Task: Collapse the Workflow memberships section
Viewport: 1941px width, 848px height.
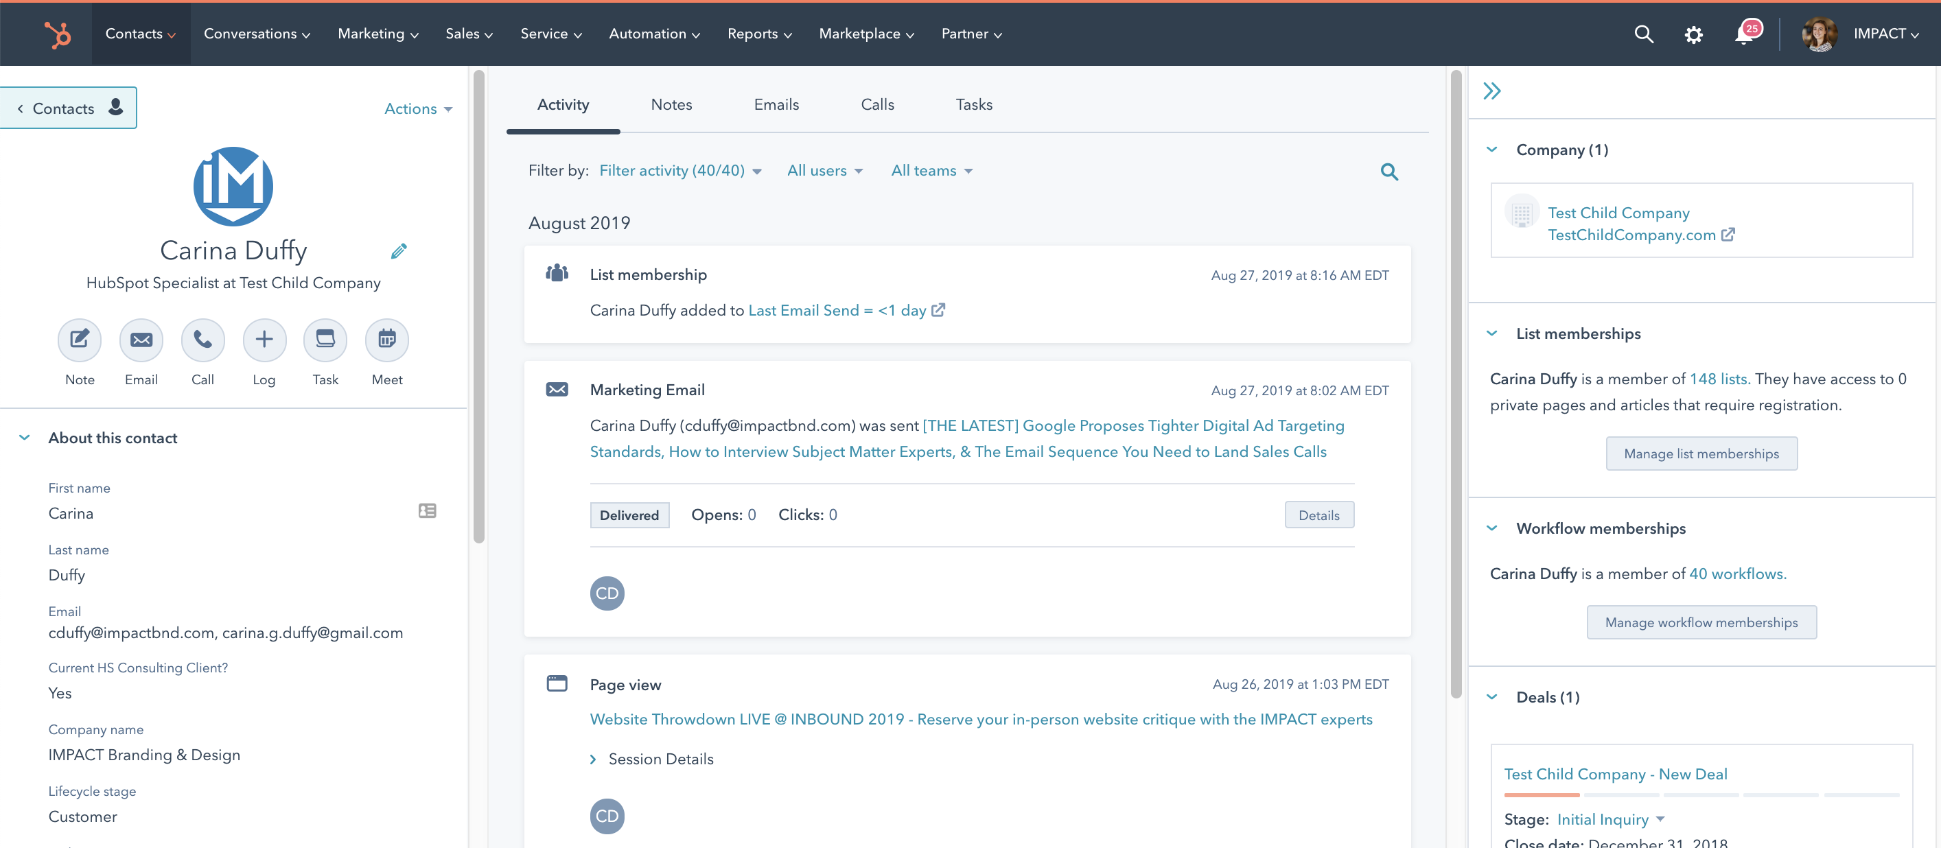Action: coord(1492,528)
